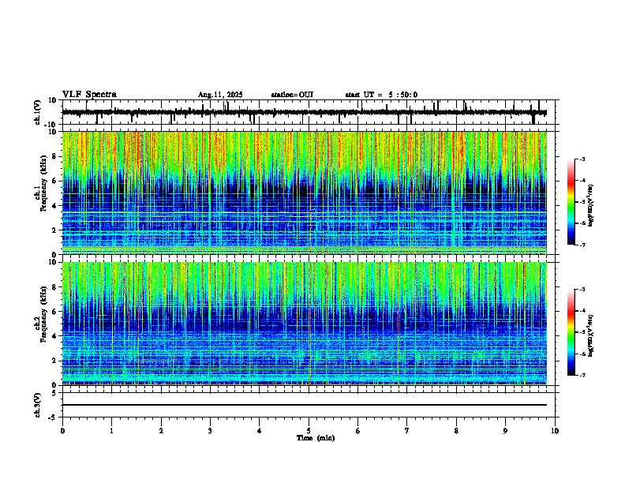Click time axis tick label "10" at bottom
Viewport: 625px width, 483px height.
click(x=555, y=431)
